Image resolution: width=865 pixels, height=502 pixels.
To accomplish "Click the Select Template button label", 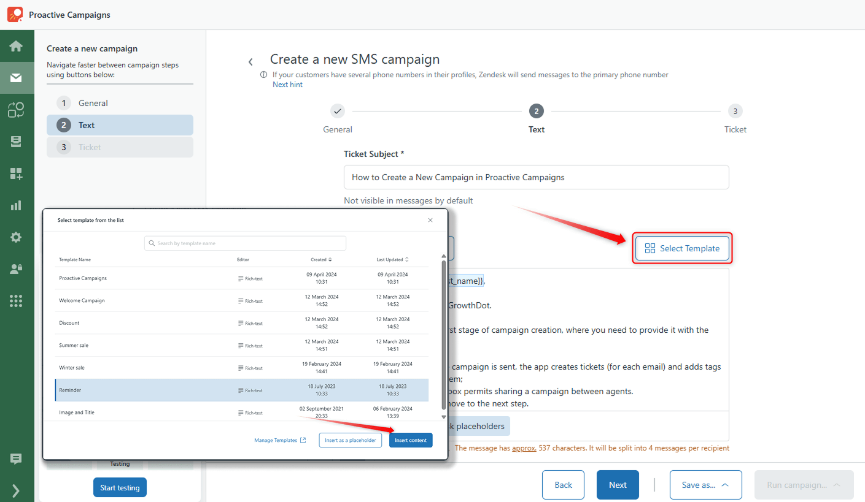I will click(x=690, y=248).
